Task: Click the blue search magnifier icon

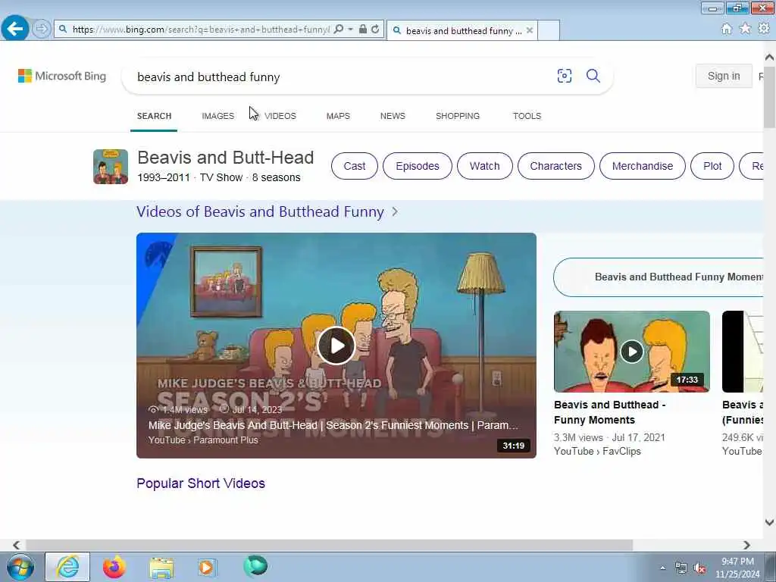Action: (x=593, y=76)
